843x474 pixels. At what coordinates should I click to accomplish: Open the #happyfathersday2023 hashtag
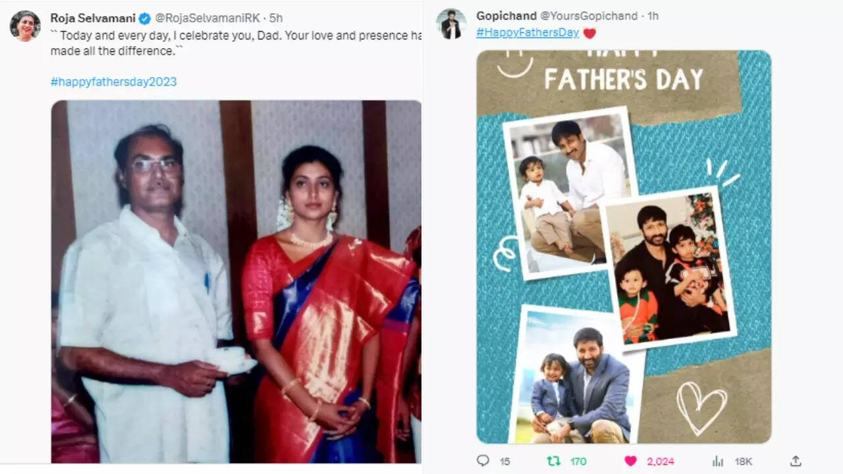coord(113,82)
